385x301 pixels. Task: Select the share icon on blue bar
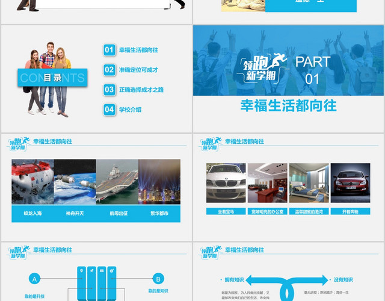(91, 271)
